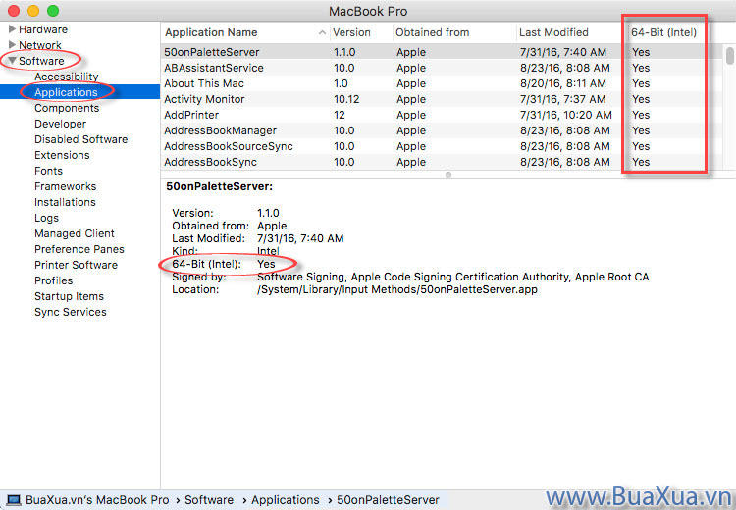Click Applications in the path bar
Image resolution: width=736 pixels, height=510 pixels.
pyautogui.click(x=285, y=500)
